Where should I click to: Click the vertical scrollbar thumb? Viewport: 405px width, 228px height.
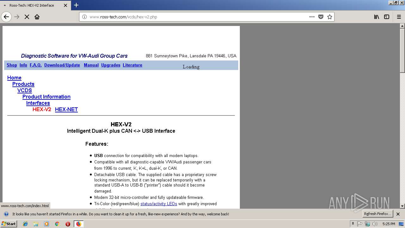[x=402, y=51]
